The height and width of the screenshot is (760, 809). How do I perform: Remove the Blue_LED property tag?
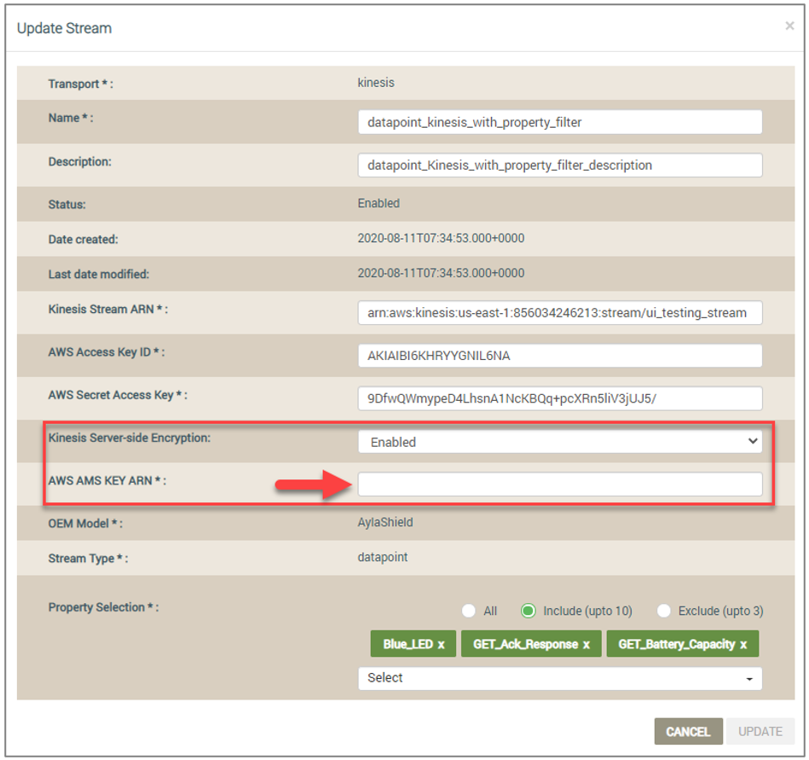(x=441, y=644)
